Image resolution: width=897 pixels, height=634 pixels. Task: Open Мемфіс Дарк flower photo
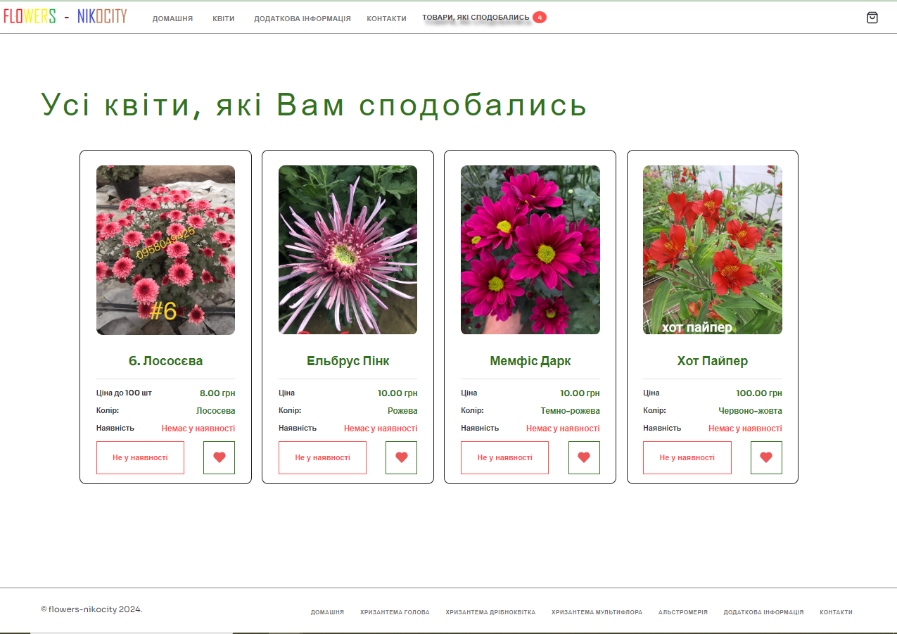pyautogui.click(x=530, y=250)
